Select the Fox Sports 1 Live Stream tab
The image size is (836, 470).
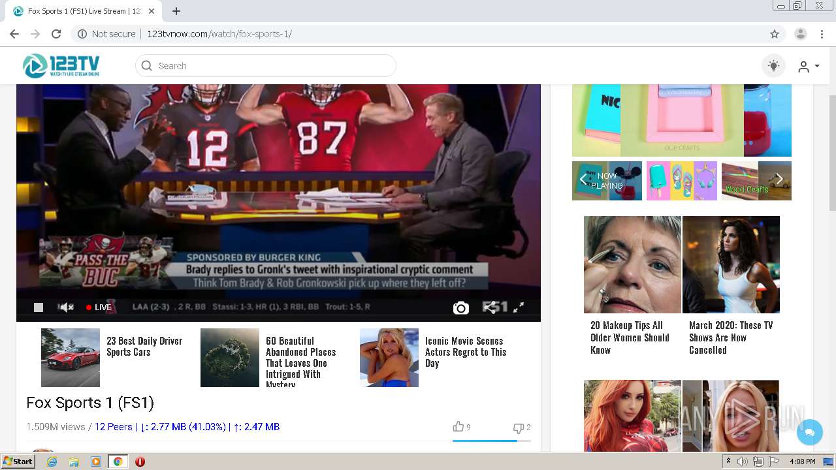click(84, 11)
